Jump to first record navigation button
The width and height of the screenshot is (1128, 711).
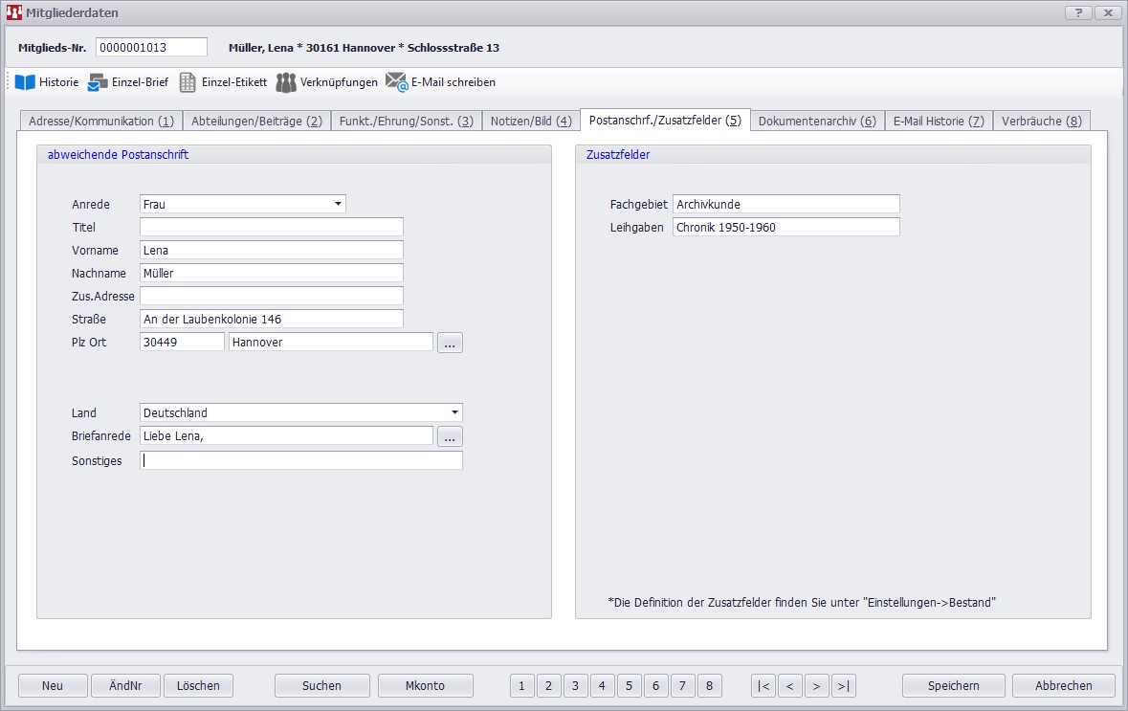pos(763,685)
